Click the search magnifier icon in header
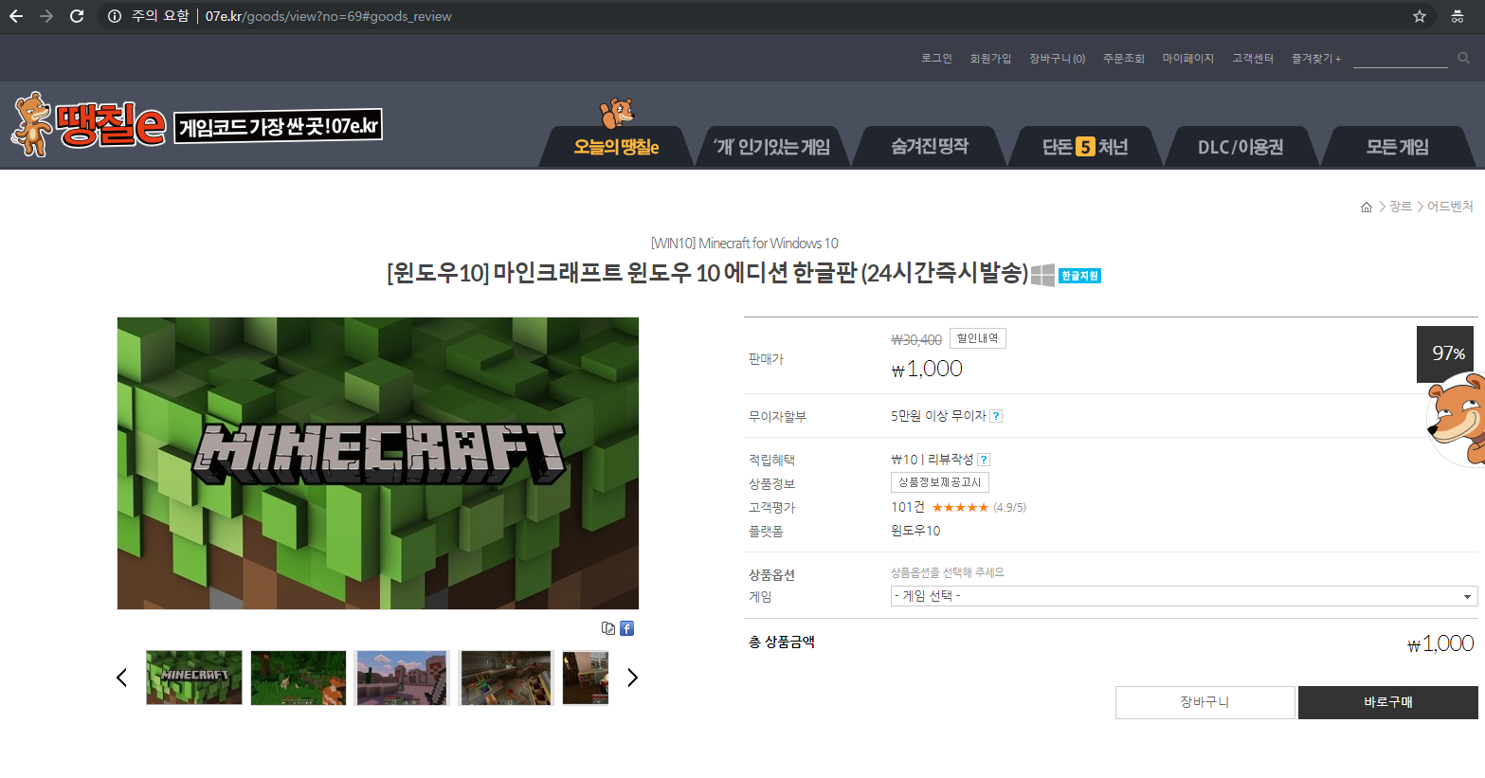Image resolution: width=1485 pixels, height=778 pixels. point(1463,58)
